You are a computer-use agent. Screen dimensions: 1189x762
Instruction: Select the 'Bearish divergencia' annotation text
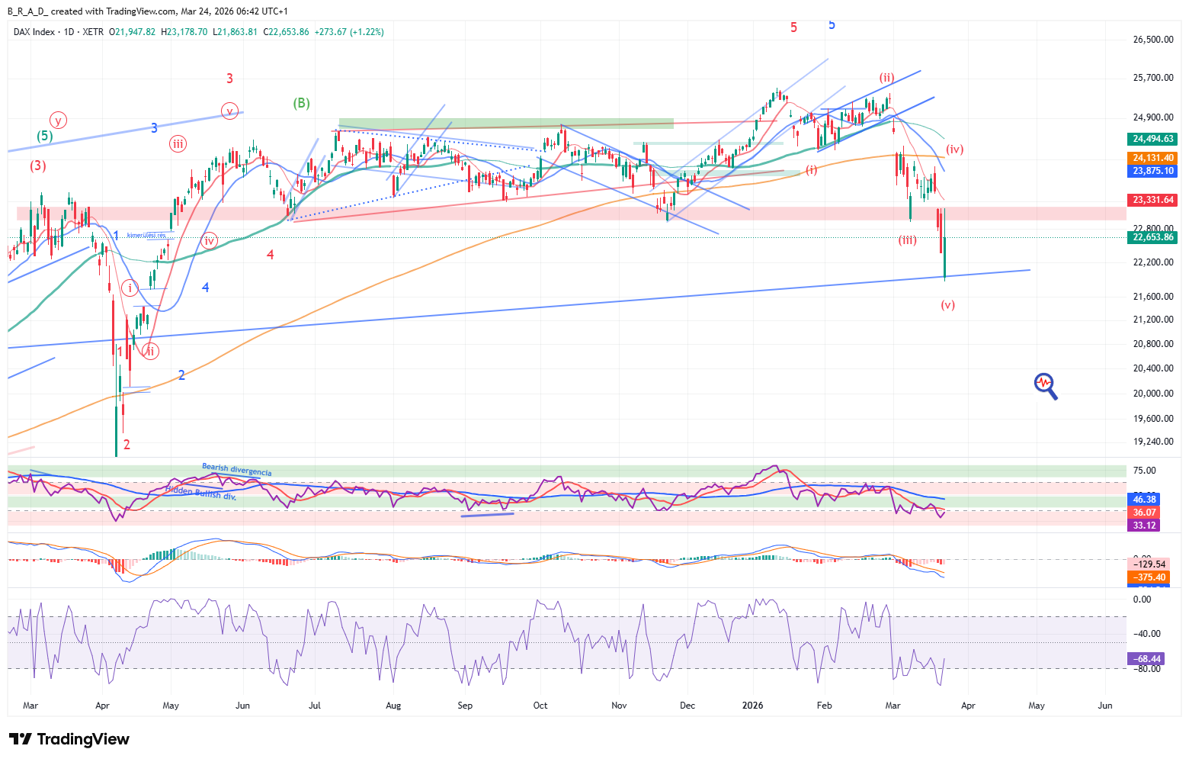pos(236,470)
